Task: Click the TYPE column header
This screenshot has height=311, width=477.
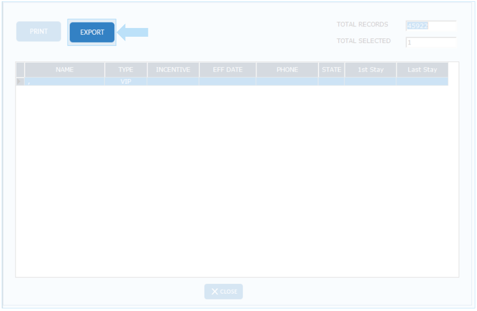Action: [126, 70]
